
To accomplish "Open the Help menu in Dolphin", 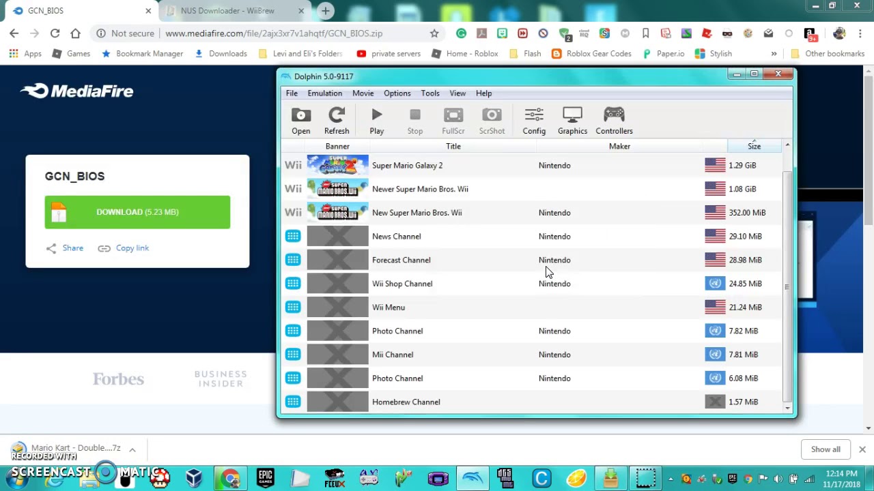I will click(483, 93).
